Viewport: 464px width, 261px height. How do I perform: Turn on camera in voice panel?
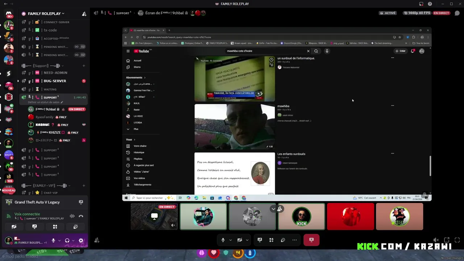(x=14, y=227)
